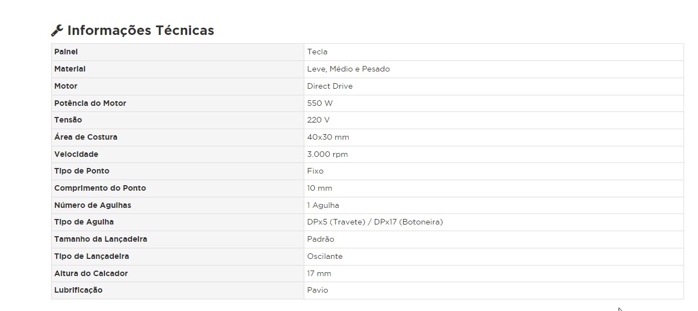Click the Tecla value cell
The height and width of the screenshot is (311, 698).
coord(317,52)
